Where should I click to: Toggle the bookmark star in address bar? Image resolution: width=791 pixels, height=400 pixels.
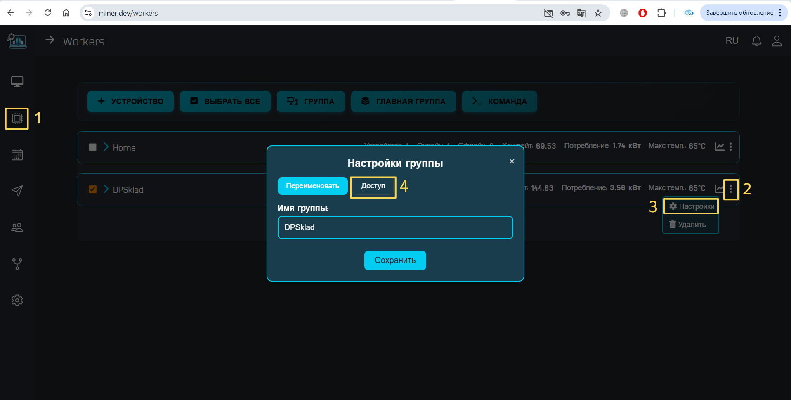coord(598,13)
